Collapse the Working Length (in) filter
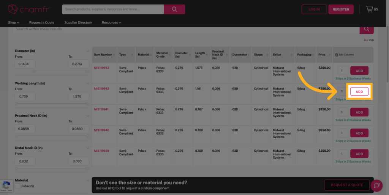This screenshot has height=195, width=389. 88,83
